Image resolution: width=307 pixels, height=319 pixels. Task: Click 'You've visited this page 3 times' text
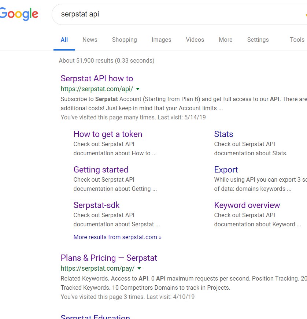click(x=103, y=297)
